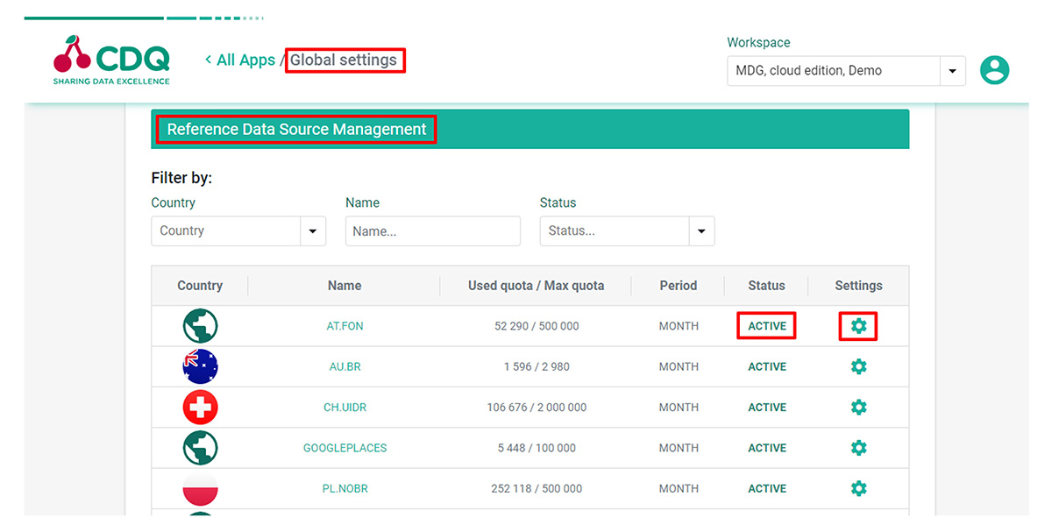Click the Used quota / Max quota header
The height and width of the screenshot is (532, 1052).
tap(537, 286)
